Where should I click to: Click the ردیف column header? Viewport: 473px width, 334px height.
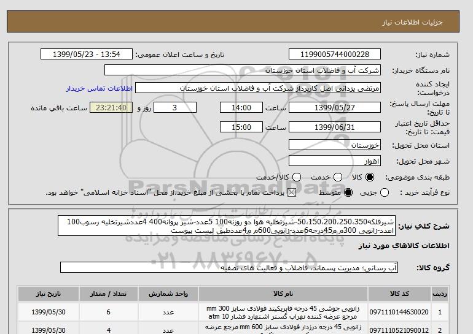pos(440,294)
